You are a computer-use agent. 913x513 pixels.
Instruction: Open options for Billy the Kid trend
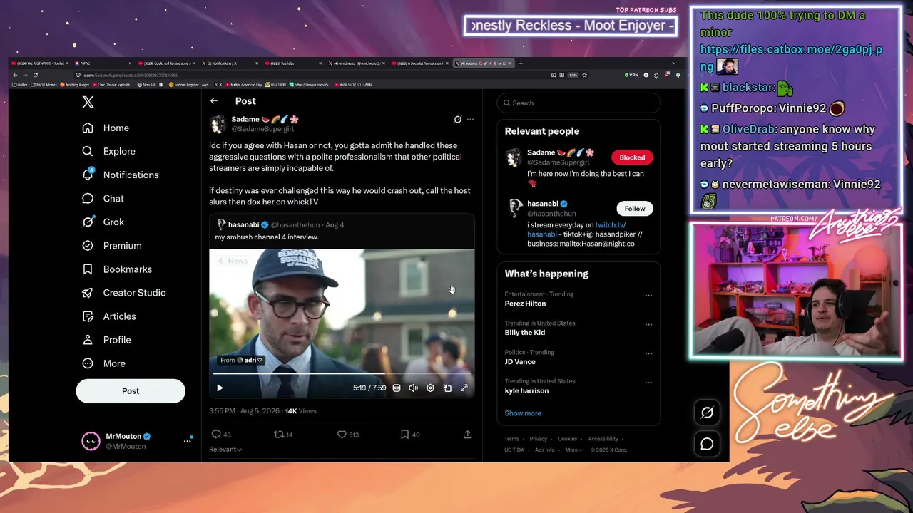tap(648, 324)
